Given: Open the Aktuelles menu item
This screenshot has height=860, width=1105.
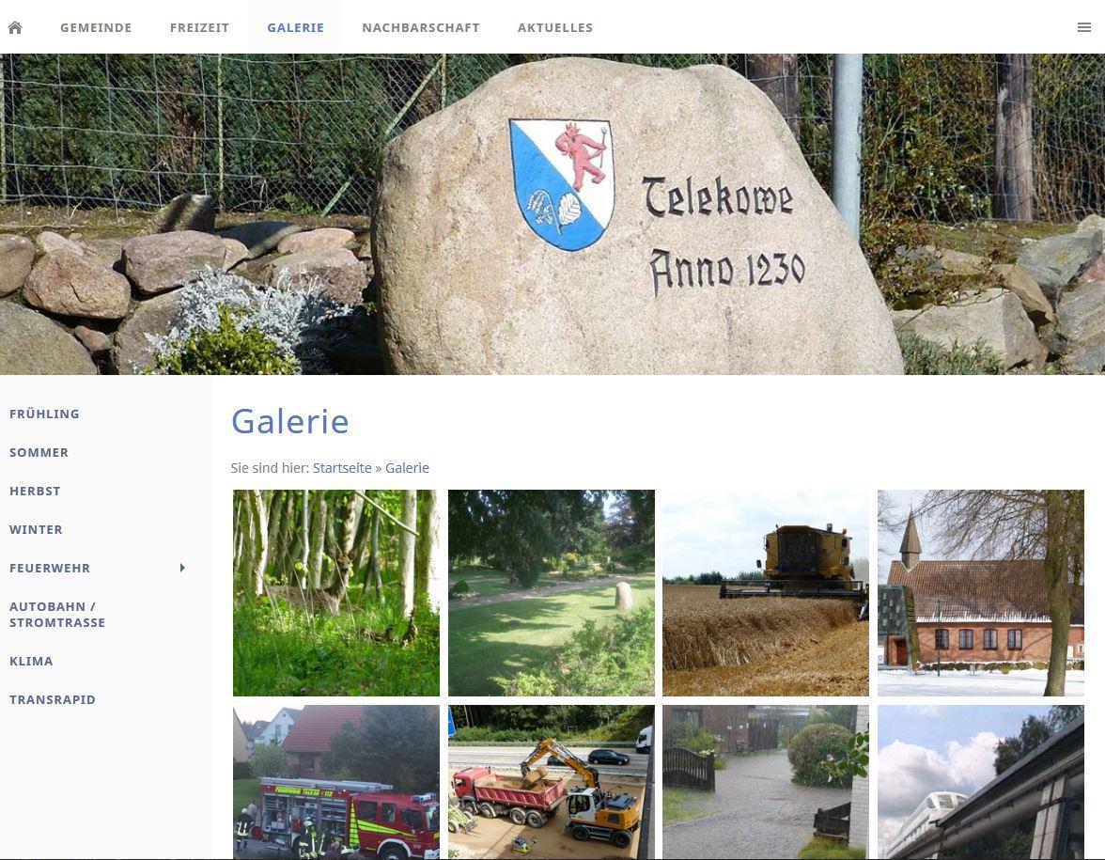Looking at the screenshot, I should [555, 27].
